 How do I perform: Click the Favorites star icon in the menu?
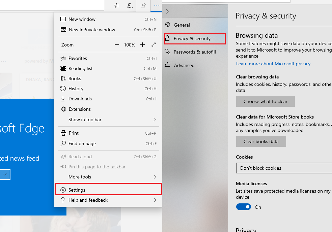(63, 58)
